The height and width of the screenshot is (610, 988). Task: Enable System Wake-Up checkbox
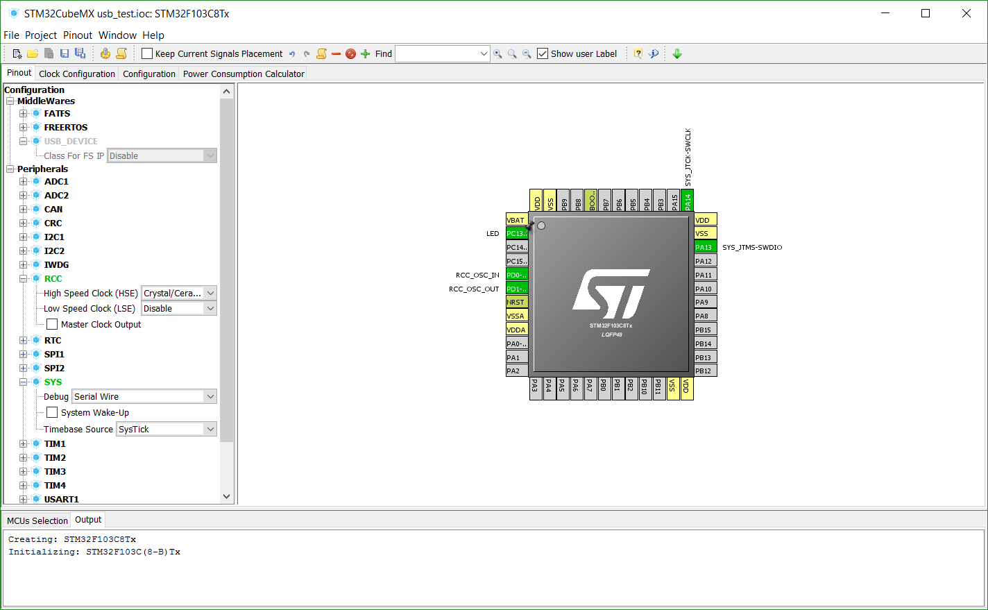[52, 412]
